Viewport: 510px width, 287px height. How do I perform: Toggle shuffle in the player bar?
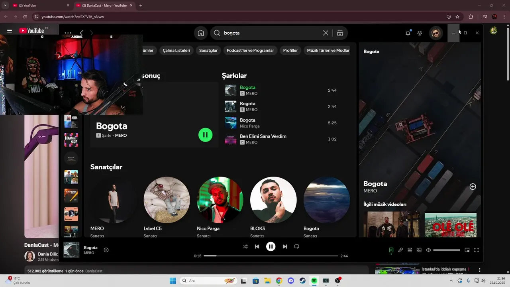coord(245,247)
